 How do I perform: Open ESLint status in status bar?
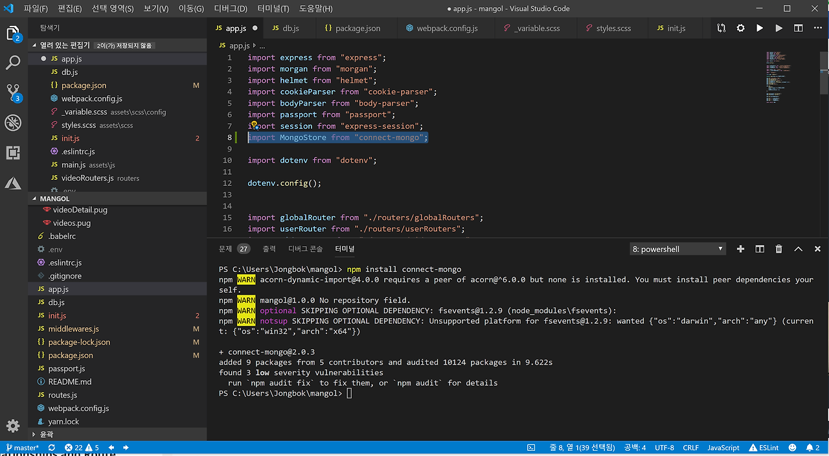click(764, 448)
